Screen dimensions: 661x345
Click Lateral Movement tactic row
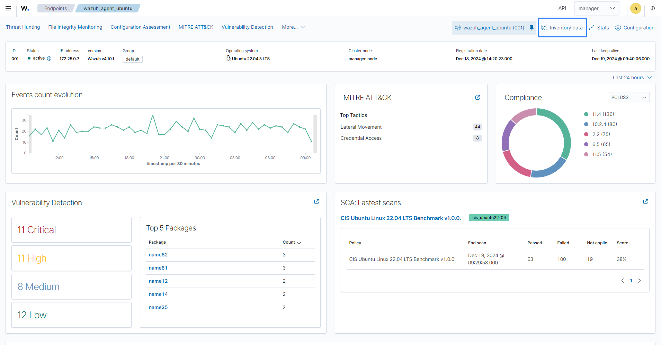pyautogui.click(x=411, y=127)
